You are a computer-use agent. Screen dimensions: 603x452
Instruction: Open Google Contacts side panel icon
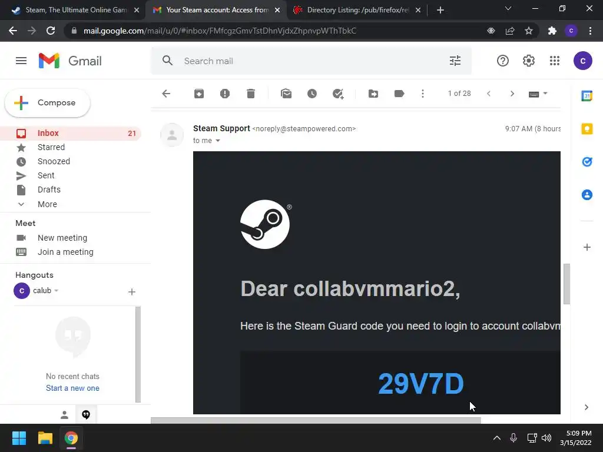coord(587,195)
